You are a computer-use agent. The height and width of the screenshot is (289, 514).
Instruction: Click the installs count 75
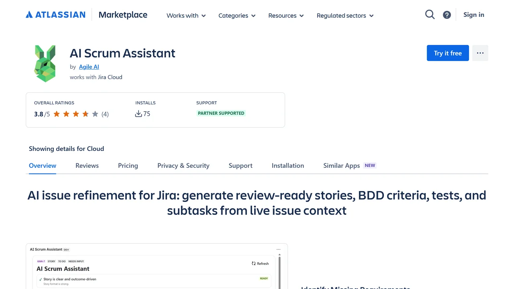[147, 114]
